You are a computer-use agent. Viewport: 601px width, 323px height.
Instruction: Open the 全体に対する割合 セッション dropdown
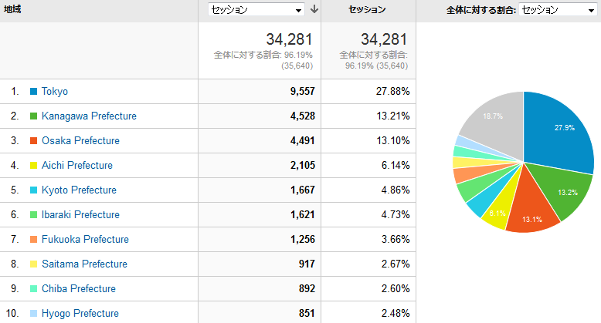(x=556, y=10)
